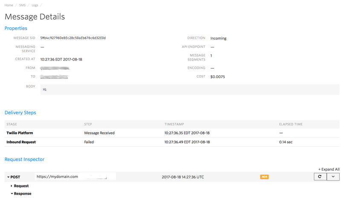
Task: Click timestamp 10:27:36.49 EDT 2017-08-18
Action: click(x=187, y=142)
